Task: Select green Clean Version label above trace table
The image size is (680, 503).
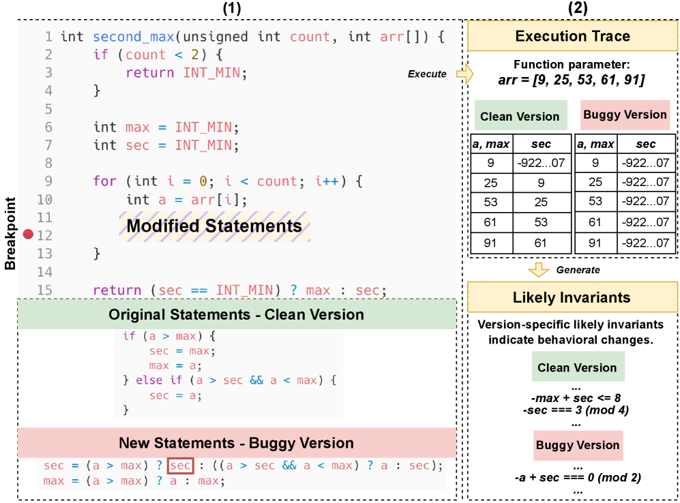Action: pos(520,117)
